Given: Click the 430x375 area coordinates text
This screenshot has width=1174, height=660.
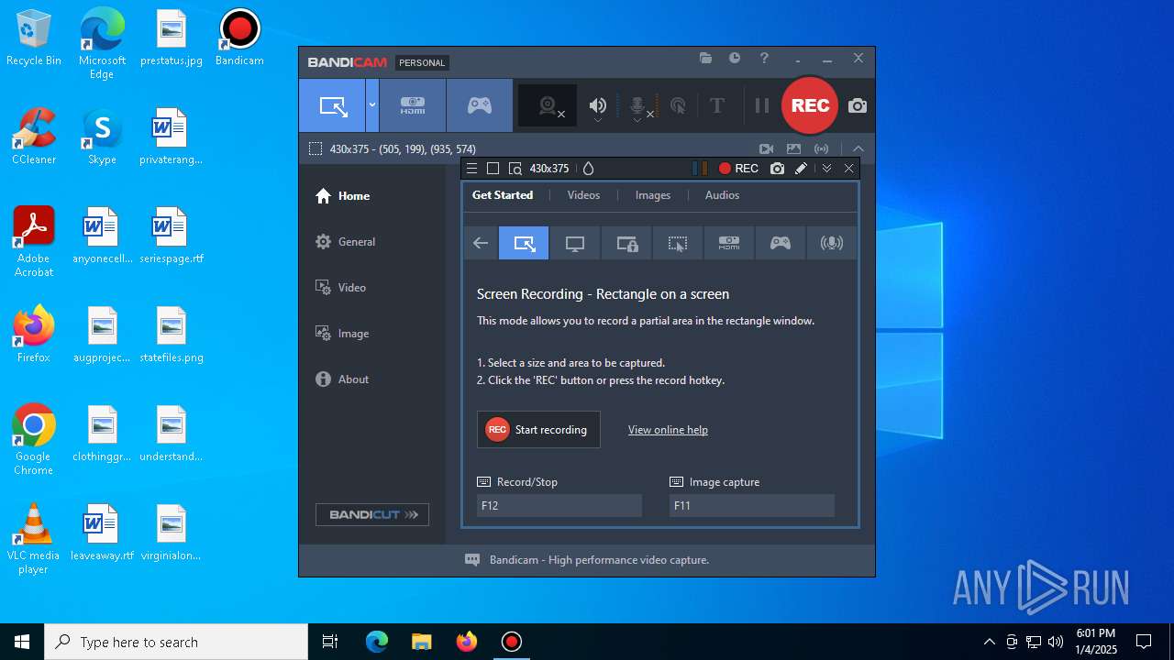Looking at the screenshot, I should [403, 148].
